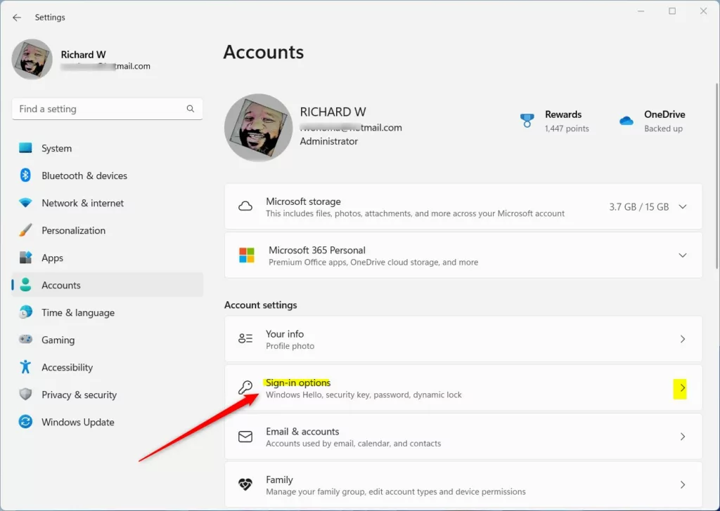Image resolution: width=720 pixels, height=511 pixels.
Task: Go to Personalization settings
Action: 73,230
